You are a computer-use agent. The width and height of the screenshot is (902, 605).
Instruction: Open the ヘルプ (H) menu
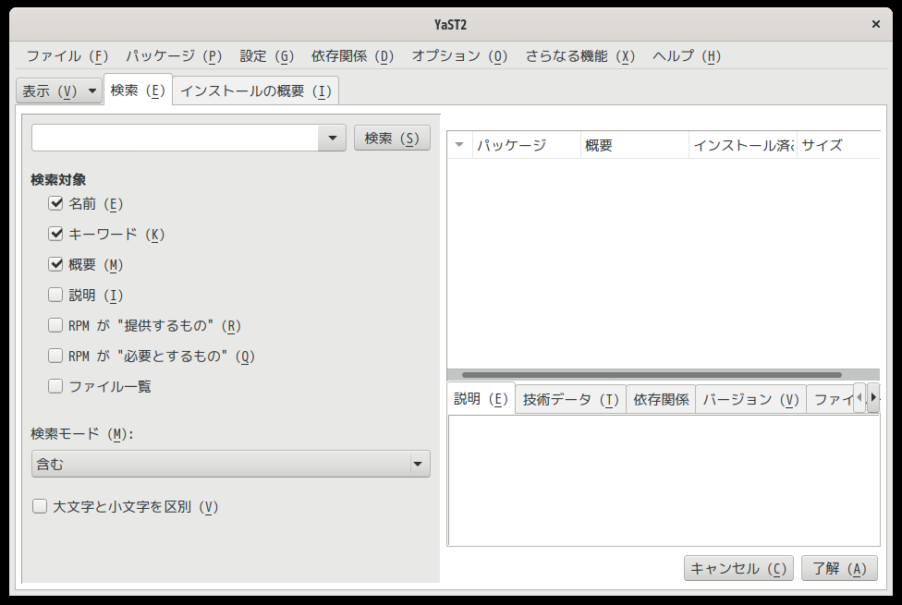click(x=687, y=55)
